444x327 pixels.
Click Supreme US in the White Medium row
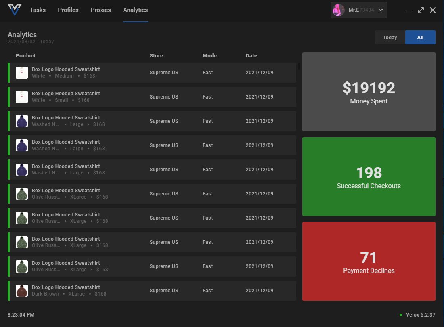pyautogui.click(x=163, y=73)
